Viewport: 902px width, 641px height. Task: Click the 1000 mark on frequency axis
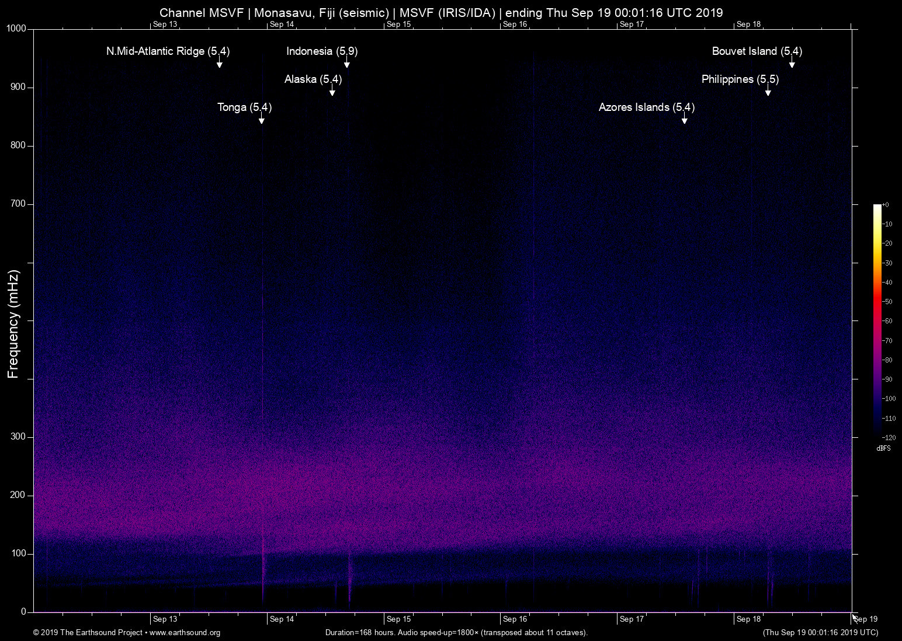point(16,29)
